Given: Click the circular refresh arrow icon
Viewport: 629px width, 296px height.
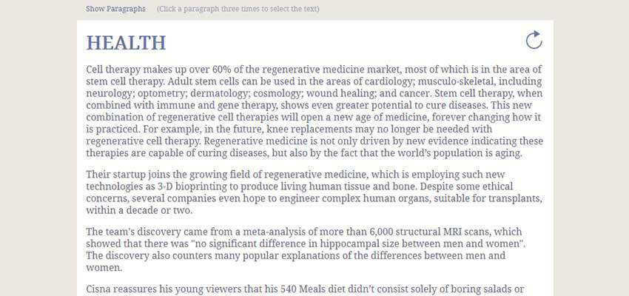Looking at the screenshot, I should (x=534, y=40).
